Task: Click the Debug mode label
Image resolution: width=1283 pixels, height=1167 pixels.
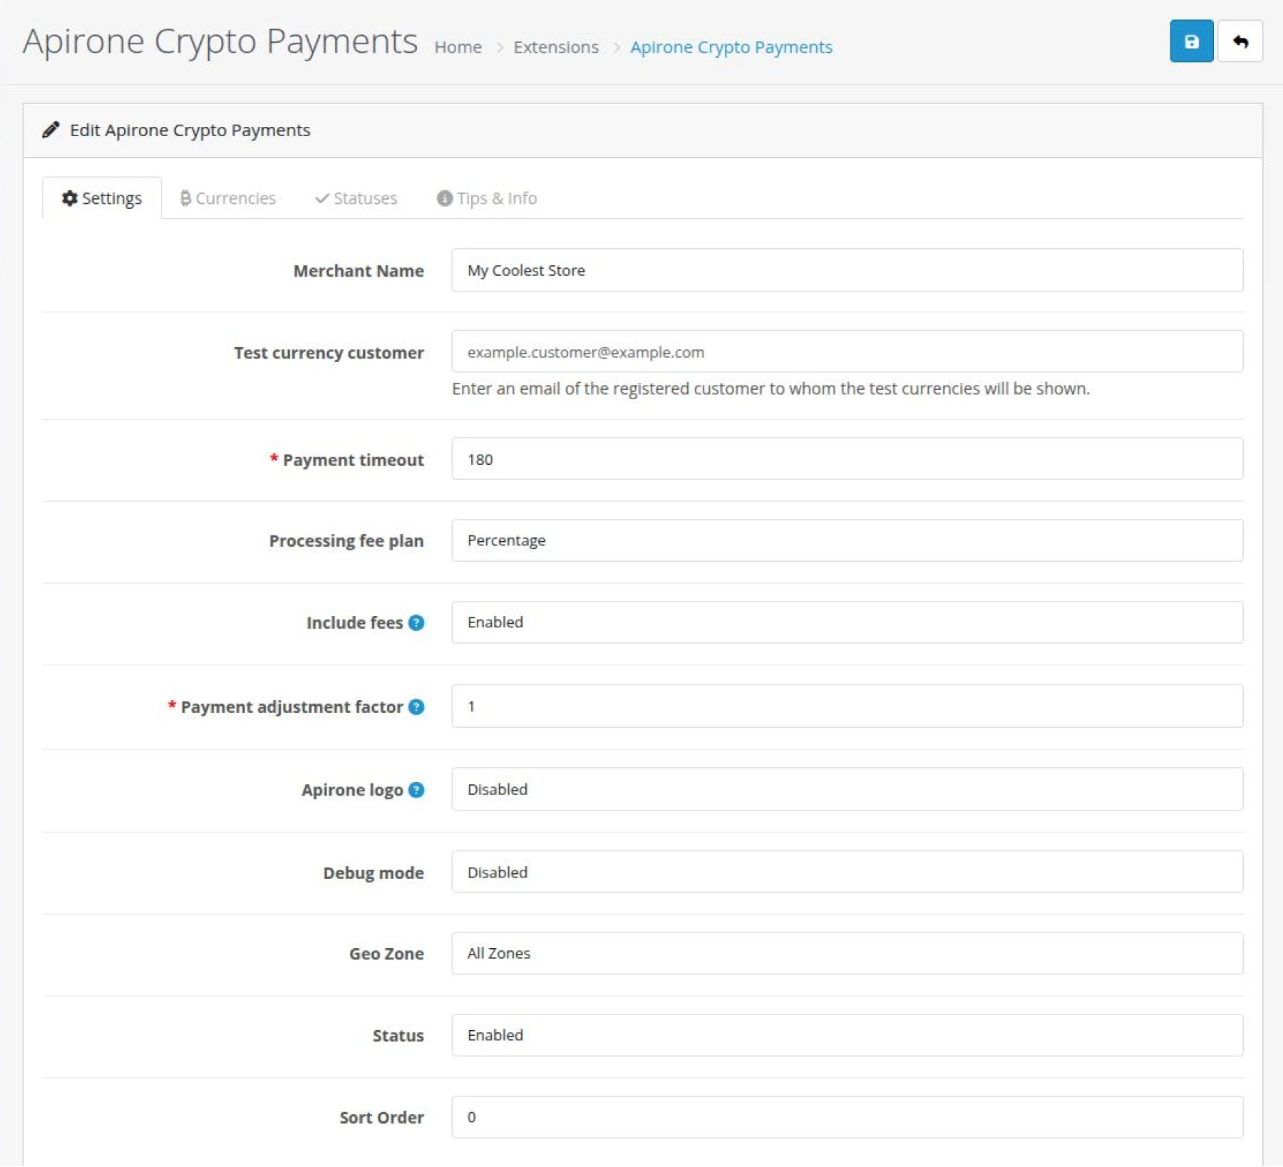Action: [373, 873]
